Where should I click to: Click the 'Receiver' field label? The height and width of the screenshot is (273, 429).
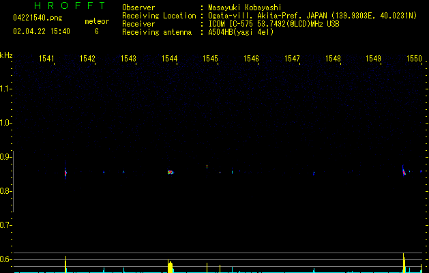[138, 24]
